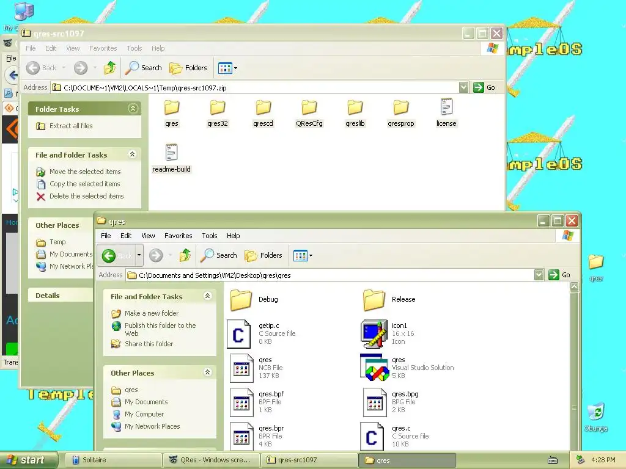Open address dropdown in qres-src1097 window
This screenshot has height=469, width=626.
point(463,87)
